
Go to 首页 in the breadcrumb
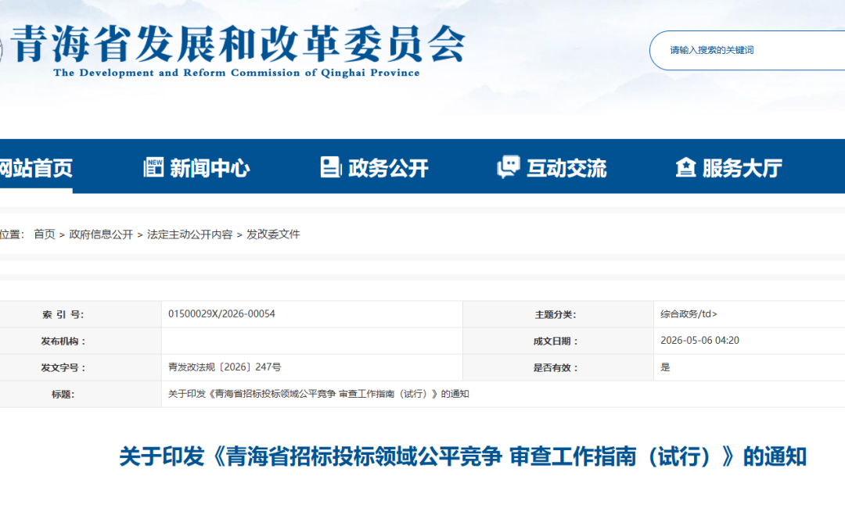point(44,234)
